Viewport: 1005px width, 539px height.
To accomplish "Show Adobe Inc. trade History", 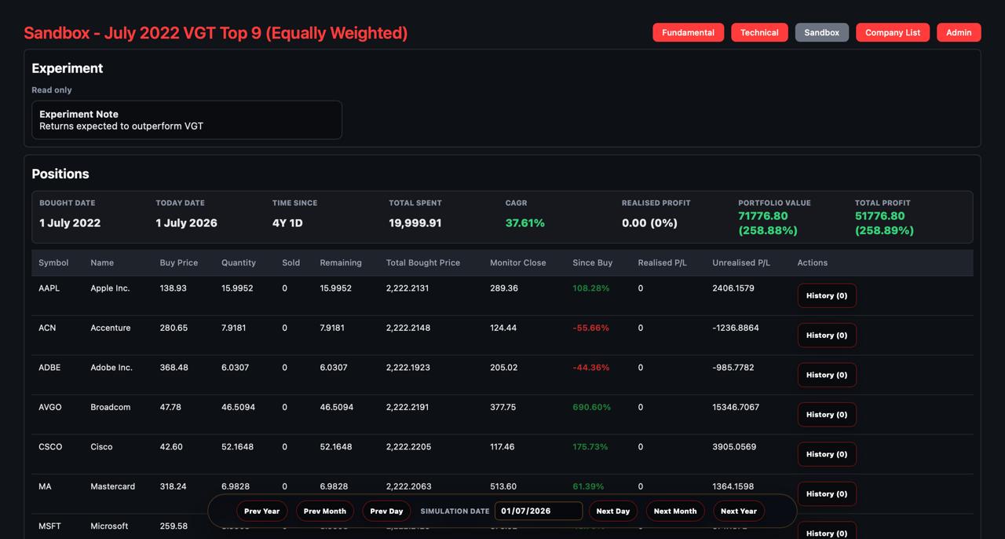I will tap(827, 375).
